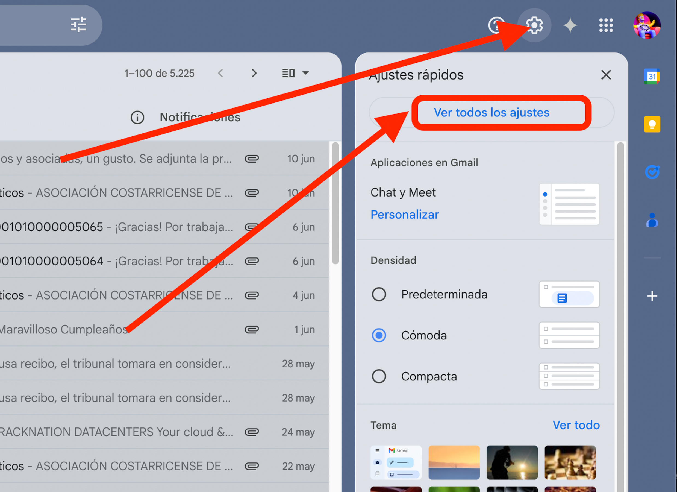Select Cómoda density option
The width and height of the screenshot is (677, 492).
click(x=379, y=335)
